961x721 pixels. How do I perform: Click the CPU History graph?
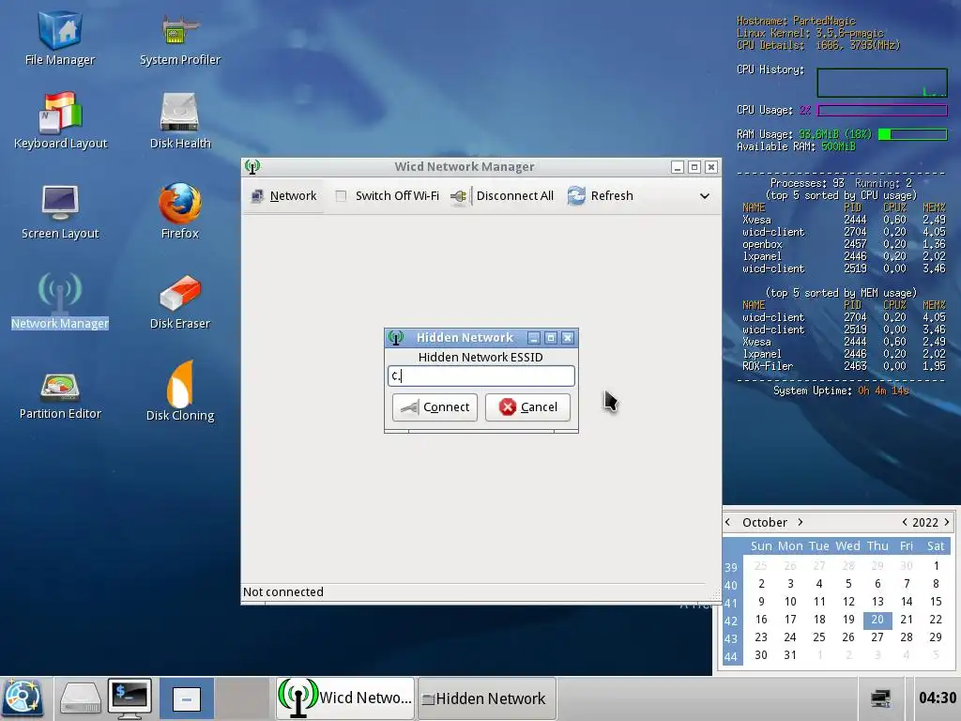[x=882, y=83]
